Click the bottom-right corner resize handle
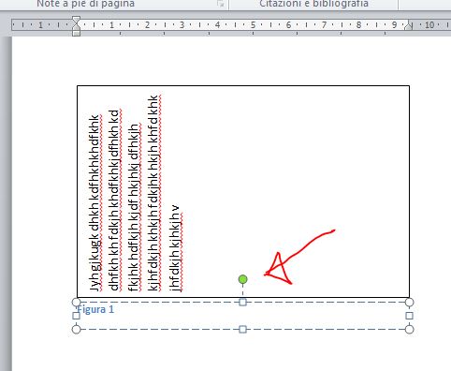 (x=409, y=329)
